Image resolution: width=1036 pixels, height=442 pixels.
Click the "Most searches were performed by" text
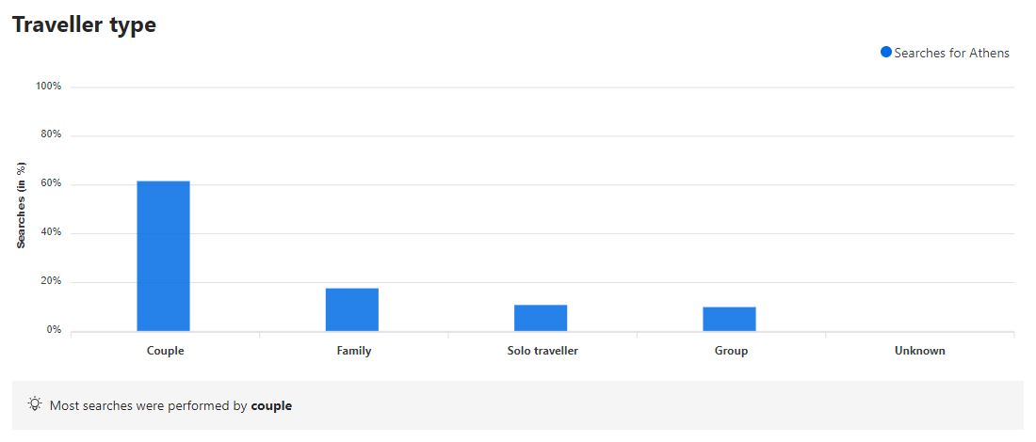(x=149, y=406)
